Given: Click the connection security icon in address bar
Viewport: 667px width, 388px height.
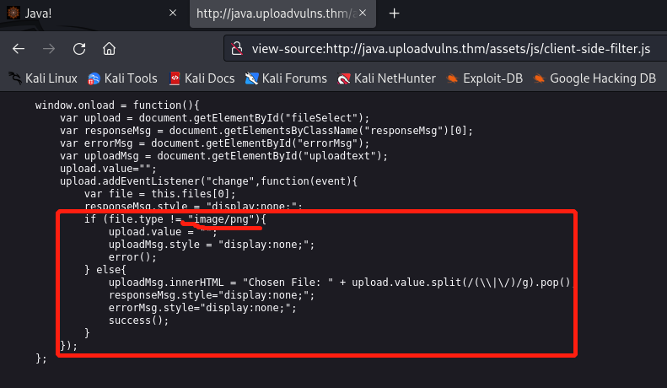Looking at the screenshot, I should pos(238,48).
